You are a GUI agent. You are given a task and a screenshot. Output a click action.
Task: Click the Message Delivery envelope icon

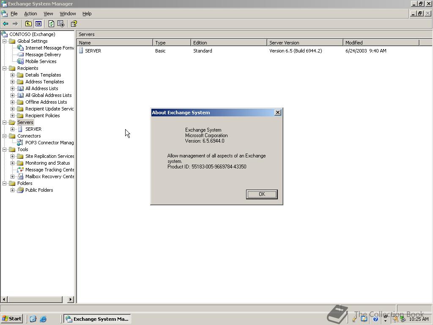point(21,55)
